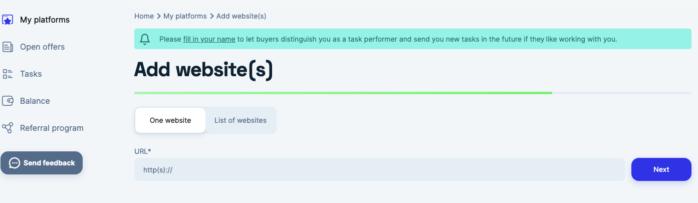Go to Open offers sidebar label

[x=42, y=47]
